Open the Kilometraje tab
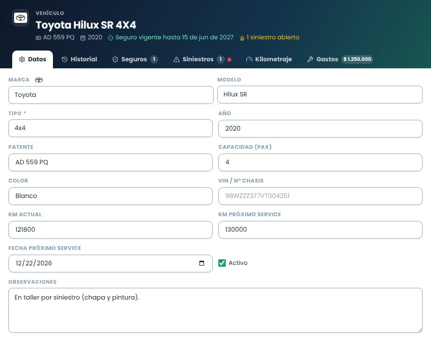The width and height of the screenshot is (431, 337). pos(269,59)
